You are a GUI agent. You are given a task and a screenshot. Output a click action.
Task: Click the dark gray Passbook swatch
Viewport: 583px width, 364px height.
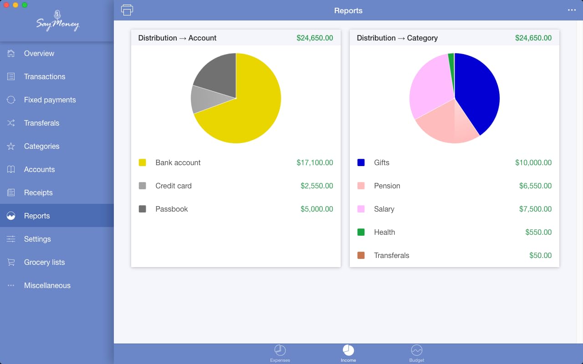point(143,209)
